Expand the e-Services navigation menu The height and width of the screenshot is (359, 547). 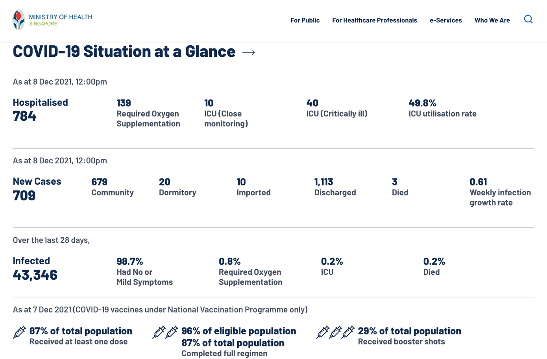pyautogui.click(x=445, y=20)
